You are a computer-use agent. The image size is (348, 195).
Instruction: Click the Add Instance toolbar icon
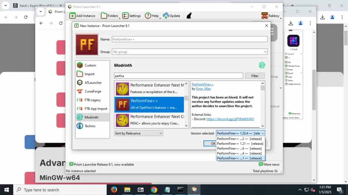click(72, 16)
